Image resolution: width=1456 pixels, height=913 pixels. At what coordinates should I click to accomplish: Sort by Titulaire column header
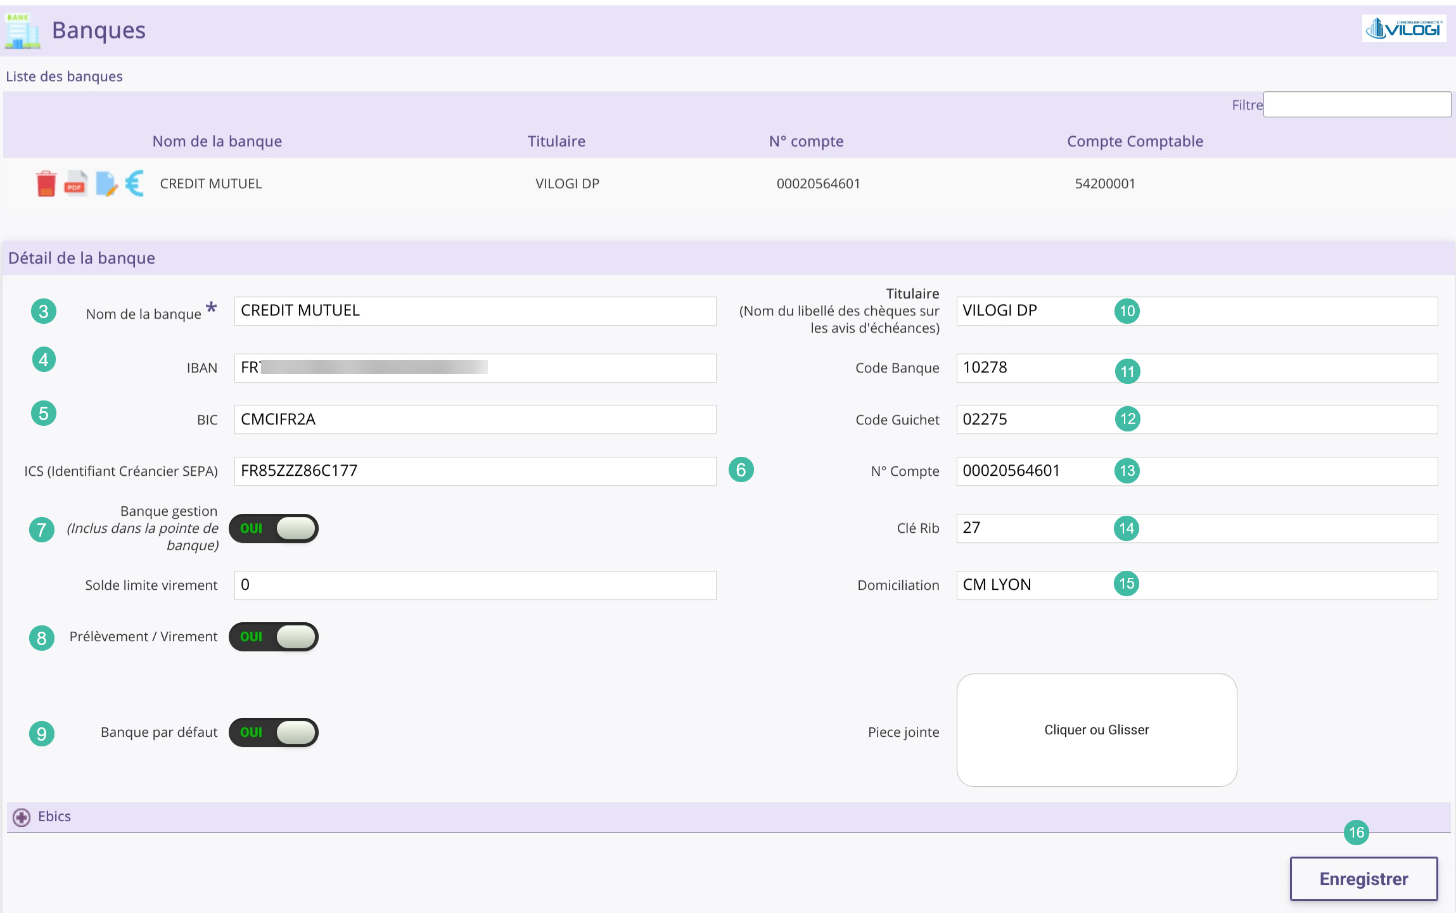(x=556, y=141)
